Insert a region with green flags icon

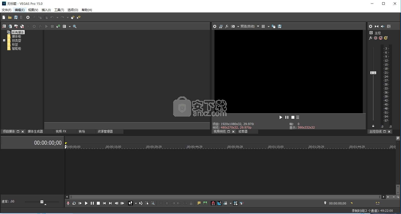(x=205, y=203)
